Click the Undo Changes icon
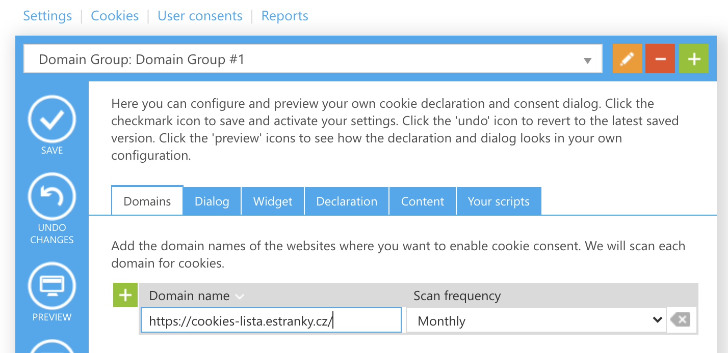Image resolution: width=728 pixels, height=353 pixels. pos(51,196)
